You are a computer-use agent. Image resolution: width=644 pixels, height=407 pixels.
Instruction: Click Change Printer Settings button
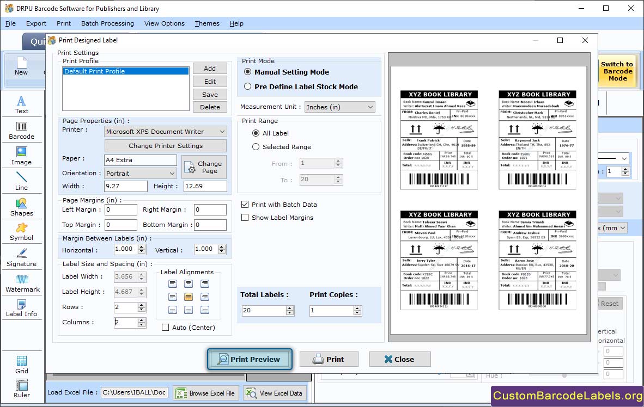[x=166, y=146]
